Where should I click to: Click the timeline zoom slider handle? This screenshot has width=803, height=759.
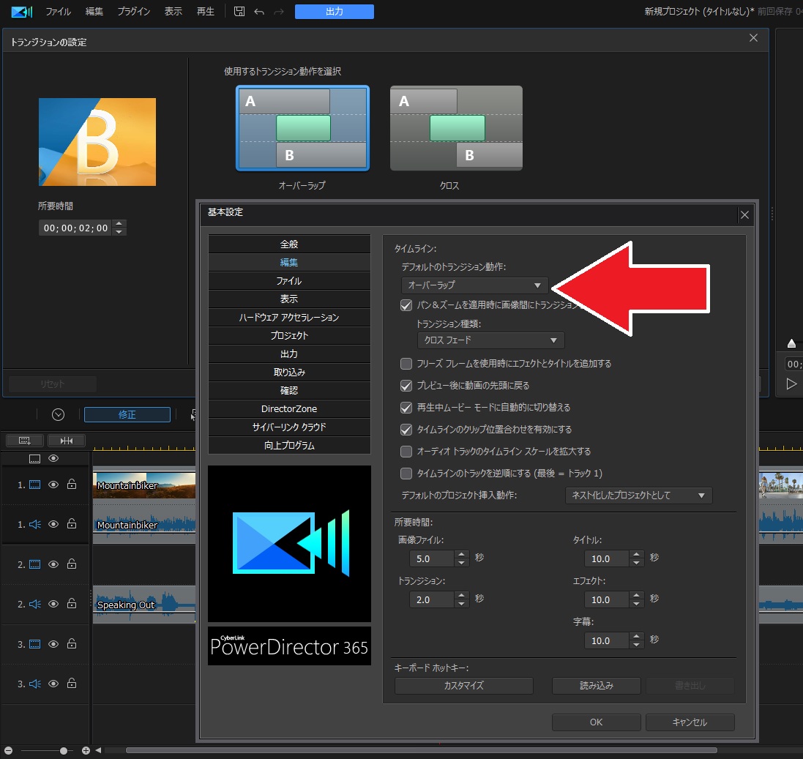[64, 751]
